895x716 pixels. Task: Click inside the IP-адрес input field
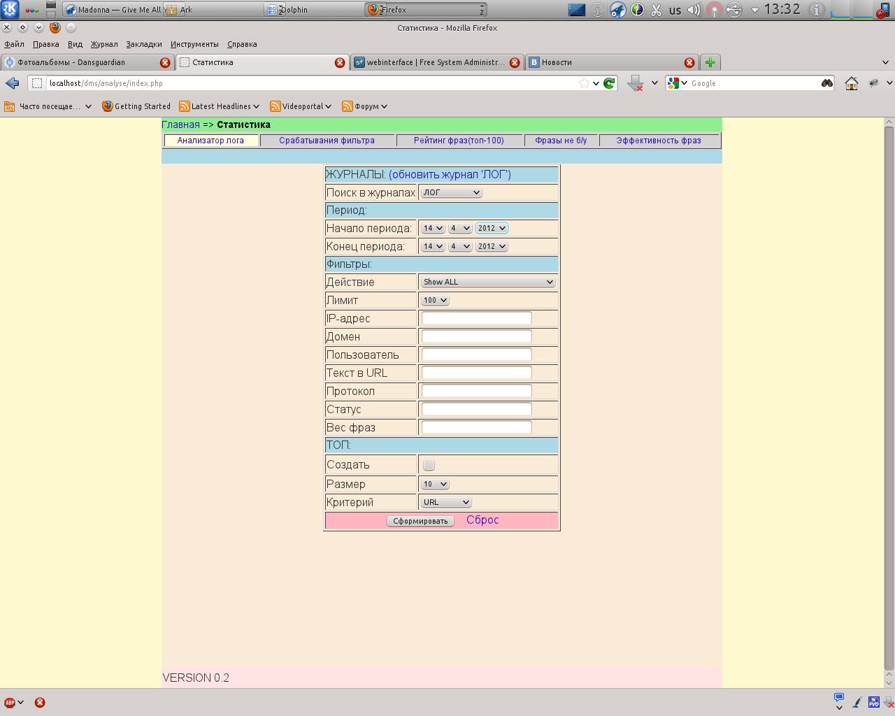tap(475, 318)
